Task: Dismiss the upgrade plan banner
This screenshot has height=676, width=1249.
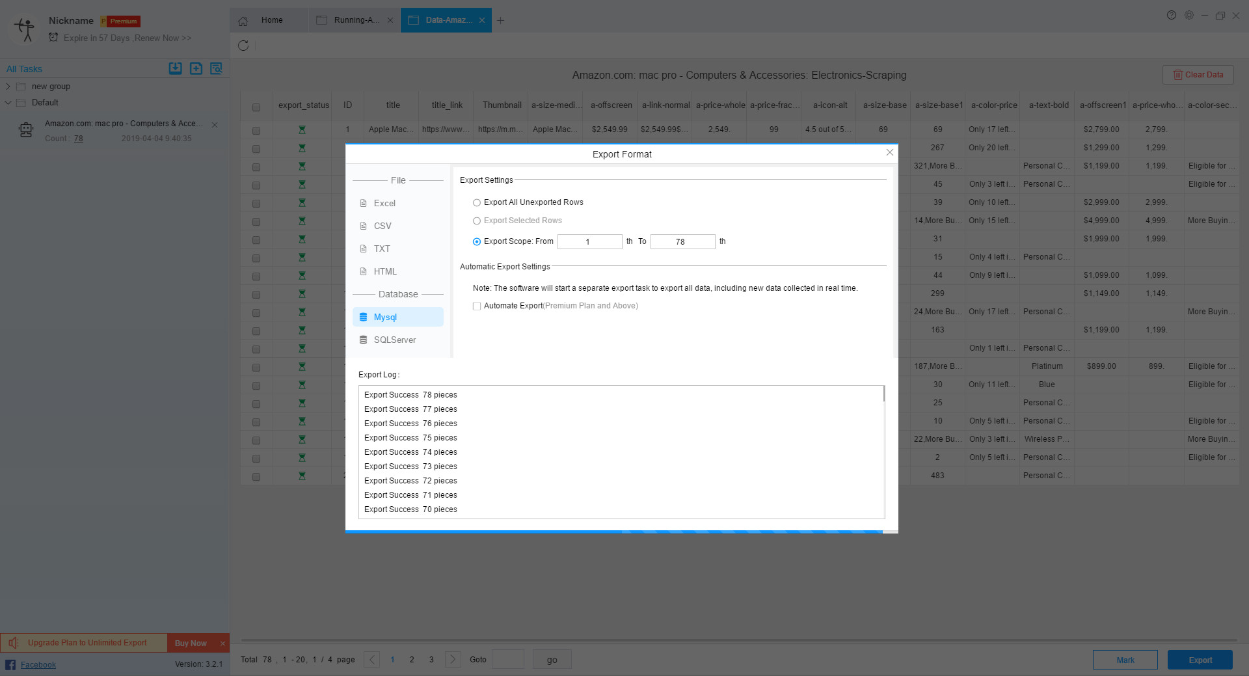Action: 222,643
